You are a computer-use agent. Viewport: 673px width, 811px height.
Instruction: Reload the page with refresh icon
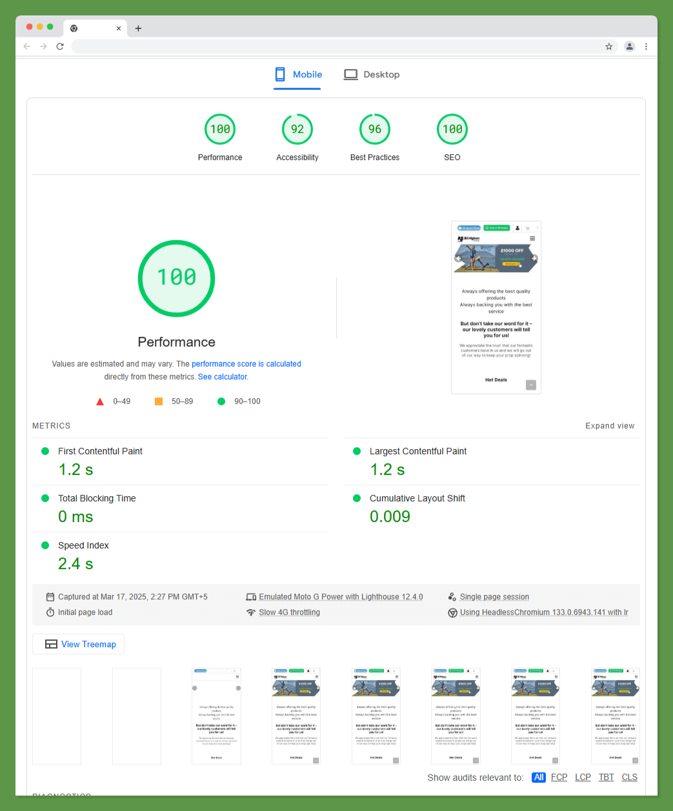click(x=60, y=46)
